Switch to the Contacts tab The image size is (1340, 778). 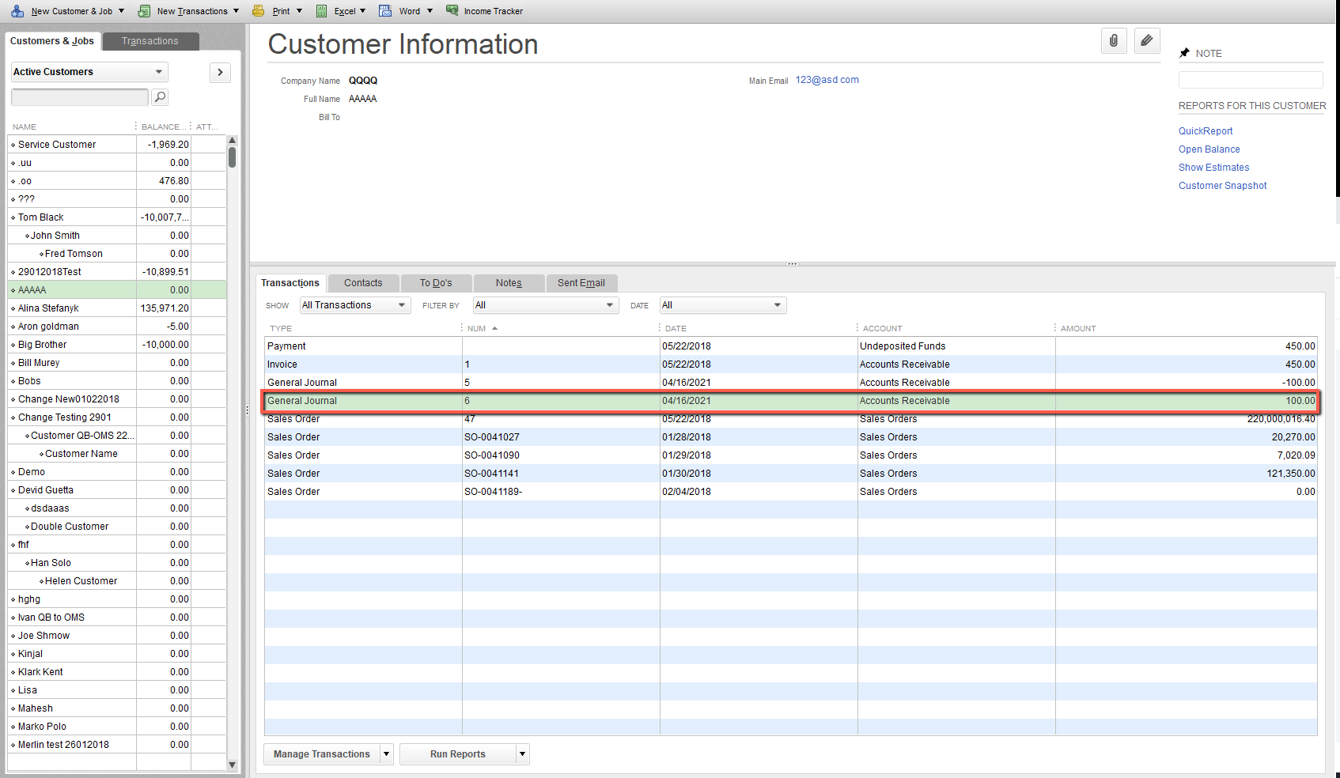(x=363, y=283)
